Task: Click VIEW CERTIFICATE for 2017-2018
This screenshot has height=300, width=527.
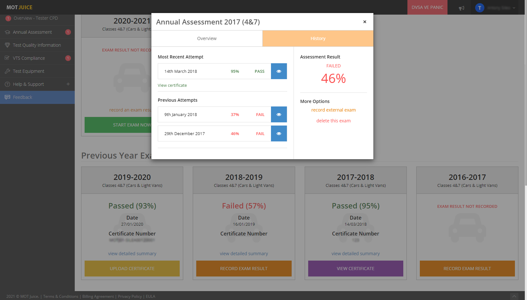Action: (356, 269)
